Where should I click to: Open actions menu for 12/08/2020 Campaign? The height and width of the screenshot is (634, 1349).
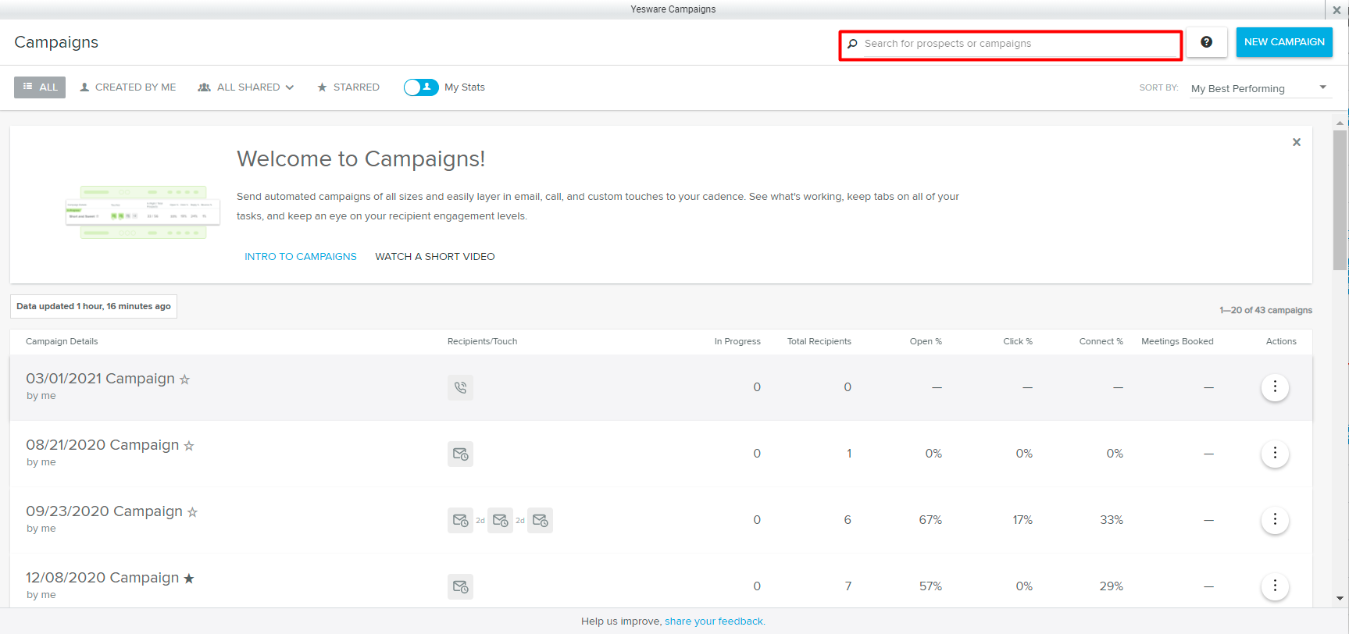[1275, 586]
